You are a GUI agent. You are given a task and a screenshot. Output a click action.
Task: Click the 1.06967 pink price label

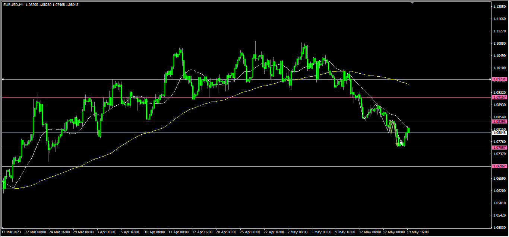click(x=499, y=166)
